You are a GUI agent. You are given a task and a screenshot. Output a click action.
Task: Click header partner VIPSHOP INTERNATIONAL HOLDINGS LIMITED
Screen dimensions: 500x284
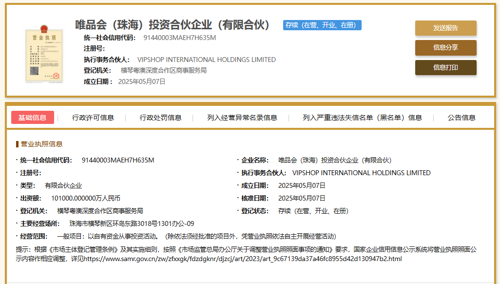point(207,60)
